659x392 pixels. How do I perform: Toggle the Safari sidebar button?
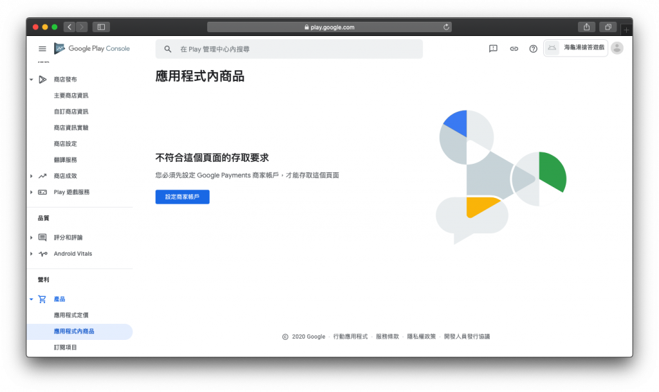click(101, 27)
